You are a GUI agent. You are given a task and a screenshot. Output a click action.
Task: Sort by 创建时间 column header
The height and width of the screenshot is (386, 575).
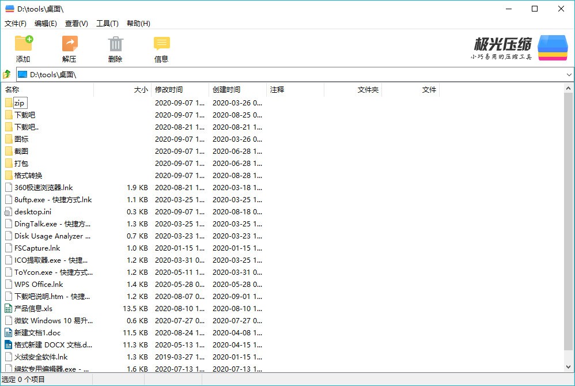tap(237, 90)
